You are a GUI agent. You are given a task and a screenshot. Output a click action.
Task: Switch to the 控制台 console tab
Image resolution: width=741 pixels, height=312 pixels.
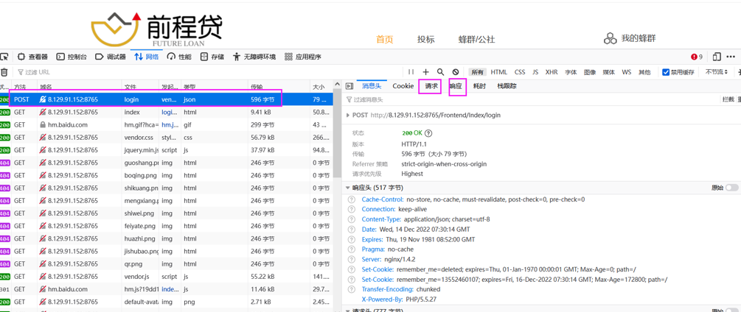(x=72, y=57)
